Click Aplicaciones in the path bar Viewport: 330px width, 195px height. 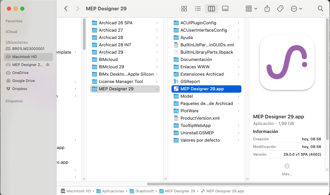point(111,191)
